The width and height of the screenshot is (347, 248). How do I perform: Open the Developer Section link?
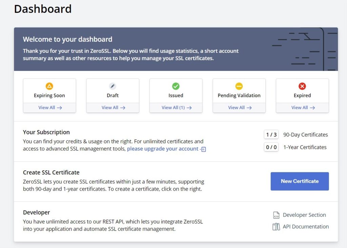[x=304, y=215]
